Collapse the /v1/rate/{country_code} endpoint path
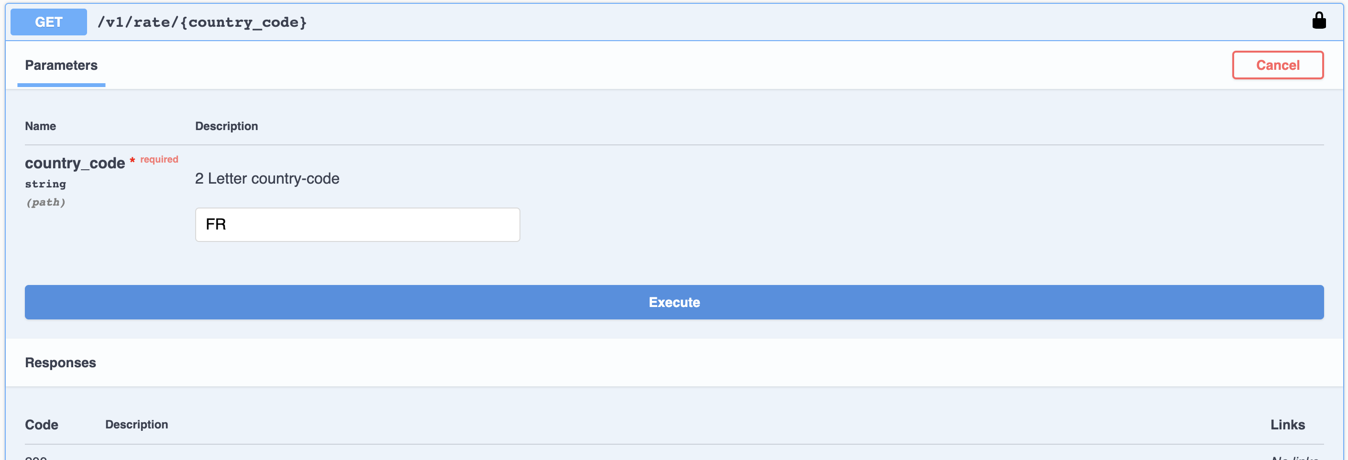 [202, 22]
